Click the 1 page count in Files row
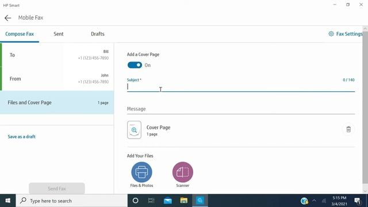The height and width of the screenshot is (207, 368). coord(103,103)
